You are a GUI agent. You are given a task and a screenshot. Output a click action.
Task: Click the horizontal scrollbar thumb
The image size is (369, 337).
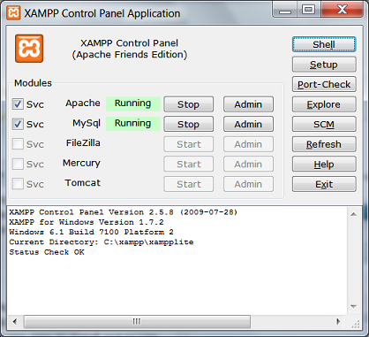(x=137, y=321)
